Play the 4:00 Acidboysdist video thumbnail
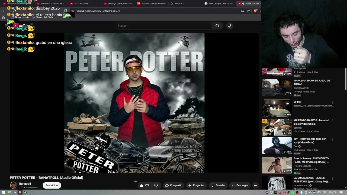Screen dimensions: 347x195 pyautogui.click(x=277, y=72)
